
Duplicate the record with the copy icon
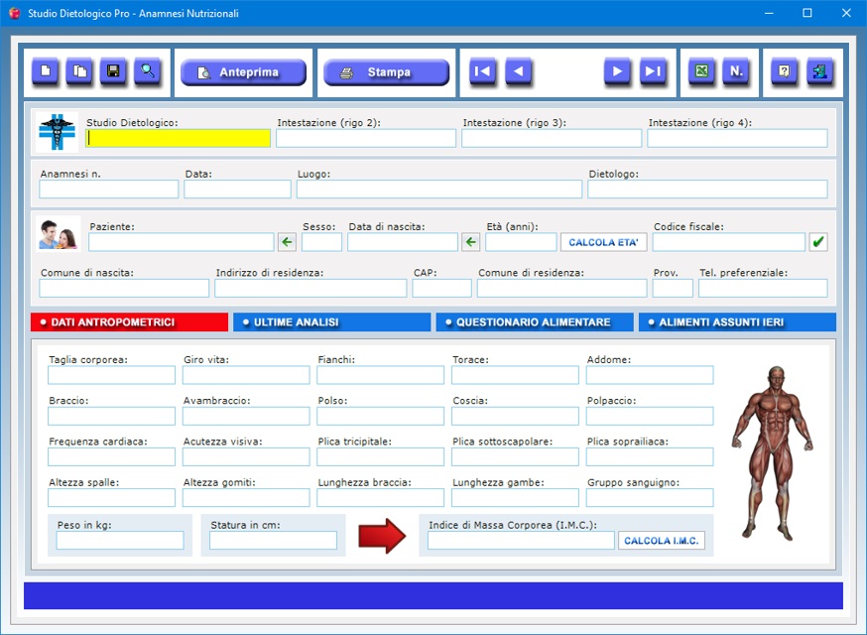[x=79, y=71]
